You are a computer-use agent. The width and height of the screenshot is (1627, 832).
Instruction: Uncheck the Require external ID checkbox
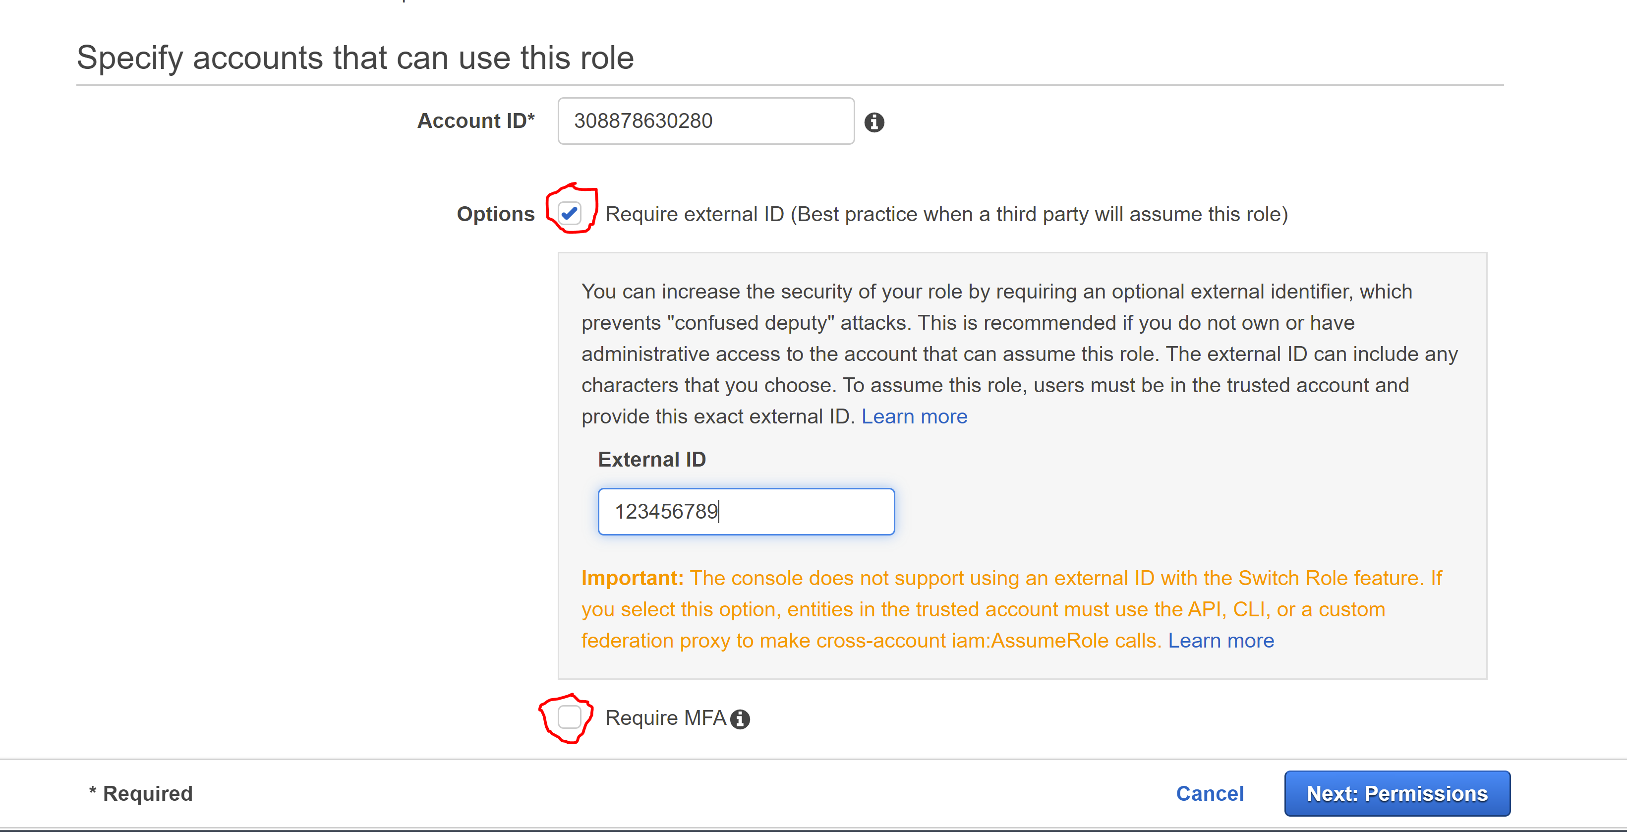pyautogui.click(x=570, y=214)
